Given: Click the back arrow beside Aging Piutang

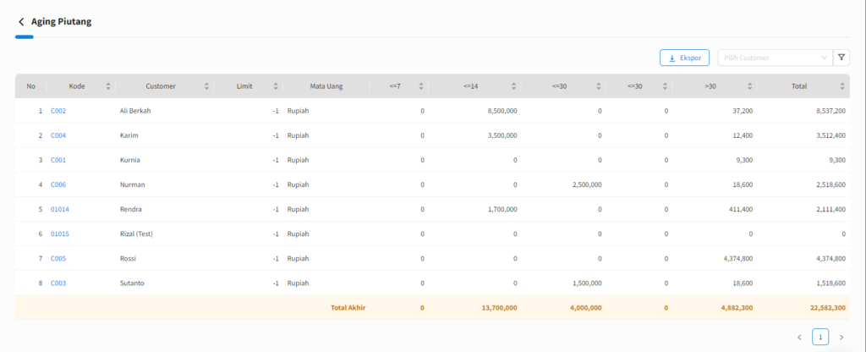Looking at the screenshot, I should point(21,22).
